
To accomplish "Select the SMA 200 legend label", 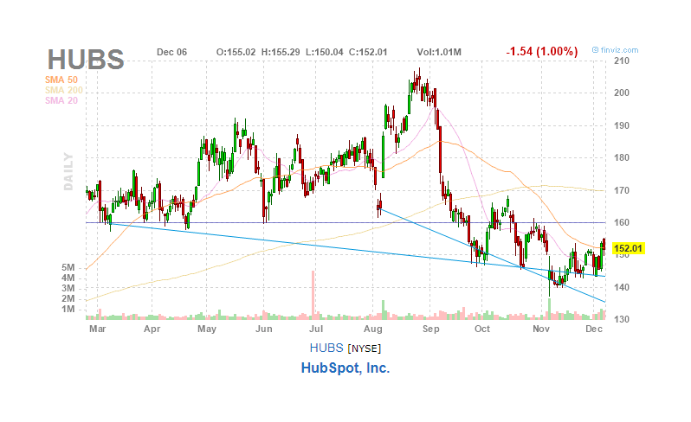I will coord(64,90).
